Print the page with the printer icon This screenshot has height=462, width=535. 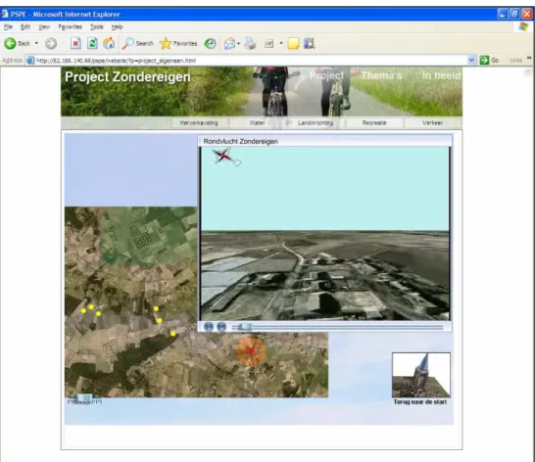click(x=250, y=43)
